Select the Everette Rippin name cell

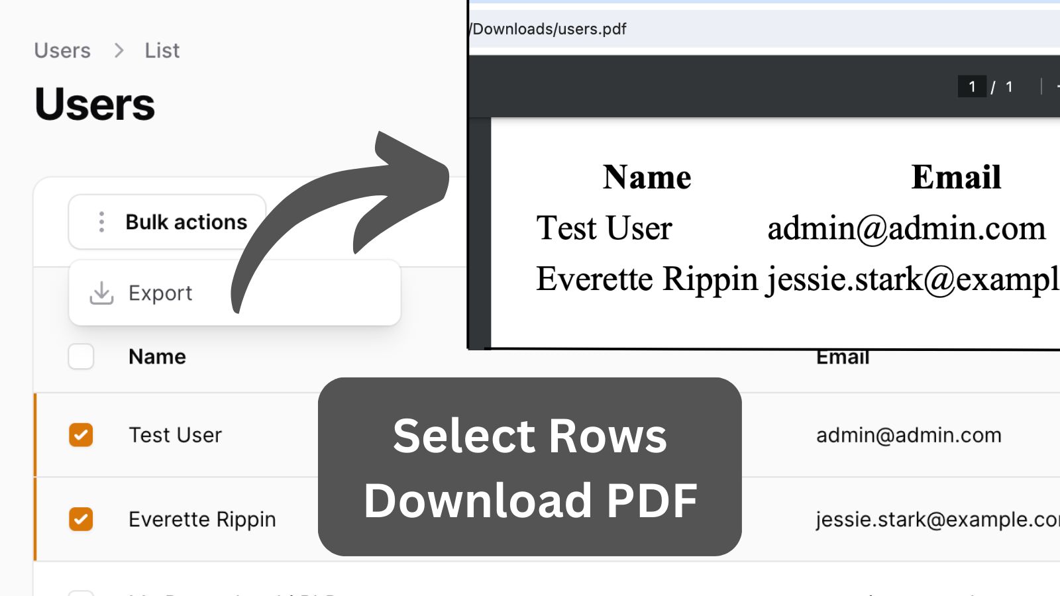(202, 519)
